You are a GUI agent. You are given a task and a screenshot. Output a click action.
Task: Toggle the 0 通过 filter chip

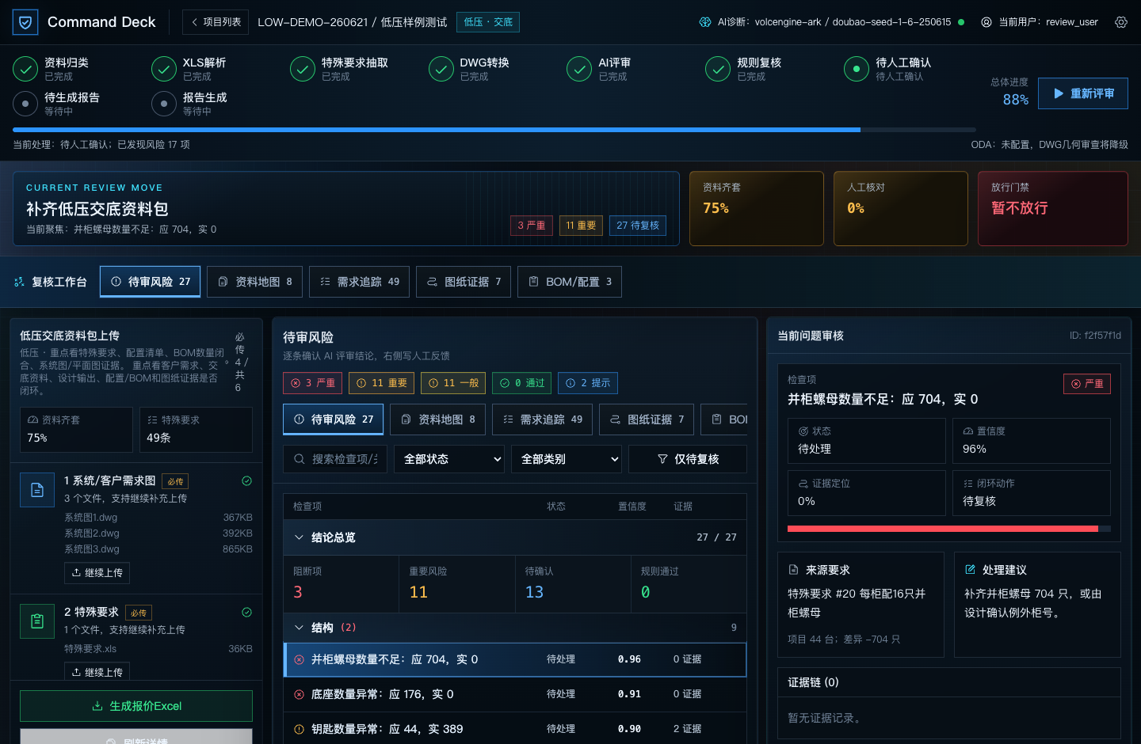click(x=522, y=383)
